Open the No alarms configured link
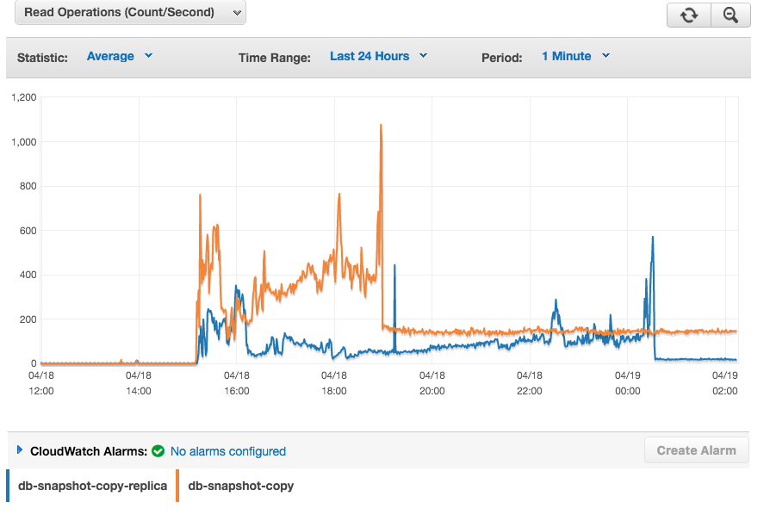The image size is (770, 527). pos(228,451)
